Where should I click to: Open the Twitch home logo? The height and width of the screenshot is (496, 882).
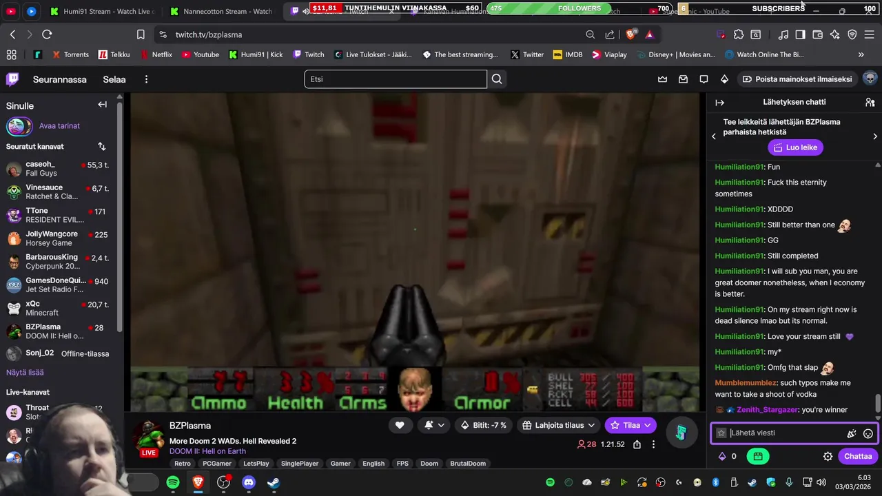click(12, 79)
